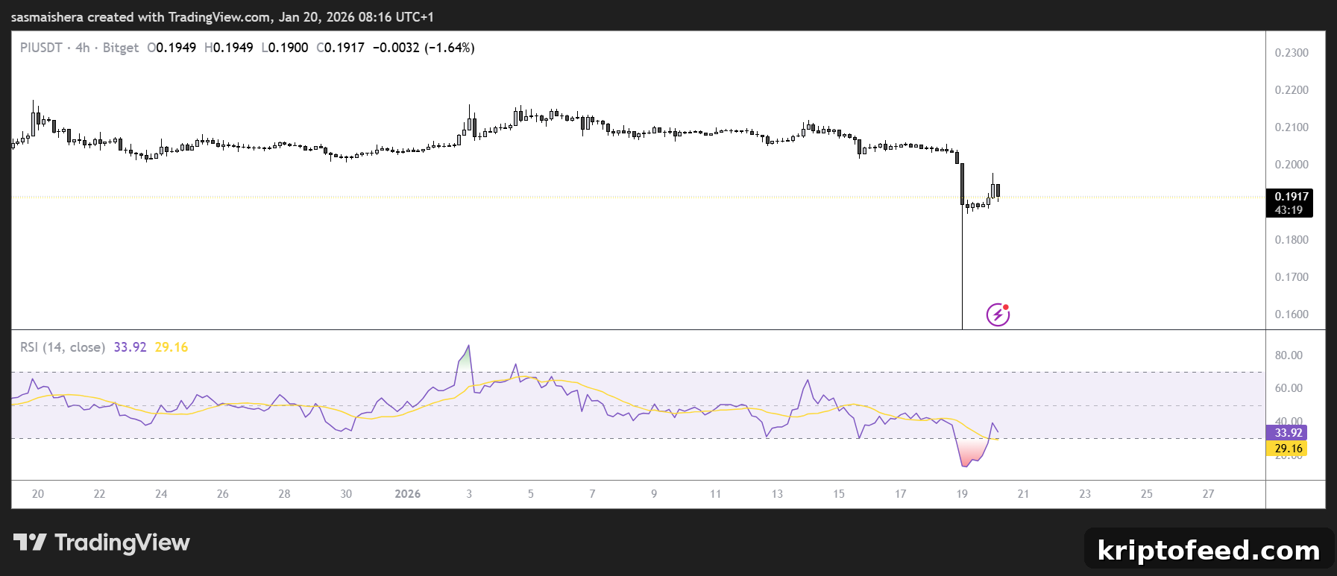
Task: Click the 4h interval label
Action: click(83, 48)
